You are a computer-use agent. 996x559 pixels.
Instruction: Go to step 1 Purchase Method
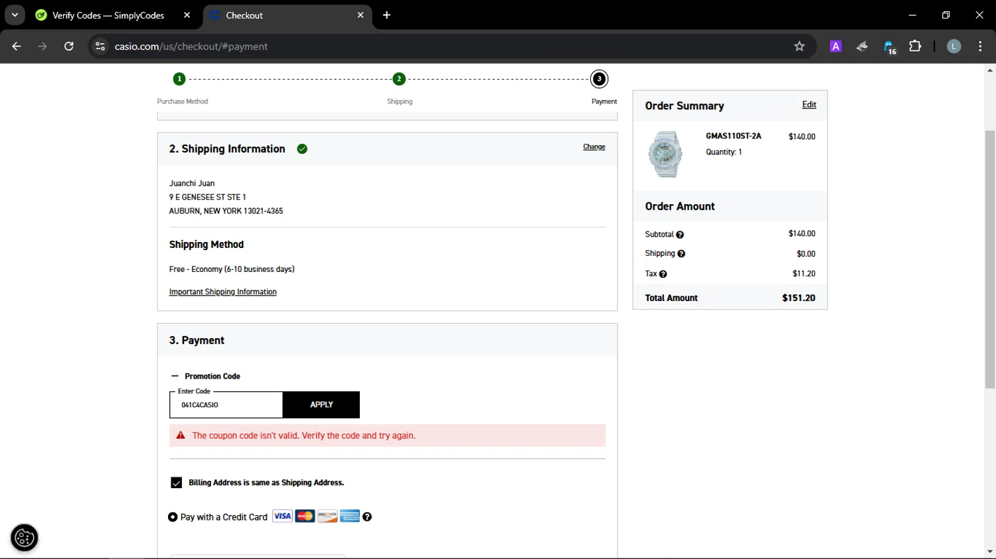[x=179, y=79]
